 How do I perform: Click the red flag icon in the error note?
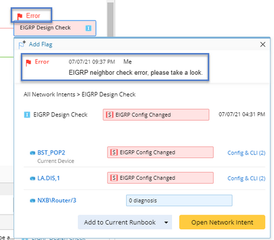coord(28,63)
